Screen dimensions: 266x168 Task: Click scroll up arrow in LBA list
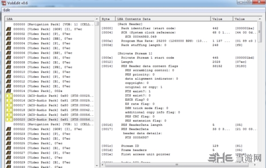click(97, 19)
